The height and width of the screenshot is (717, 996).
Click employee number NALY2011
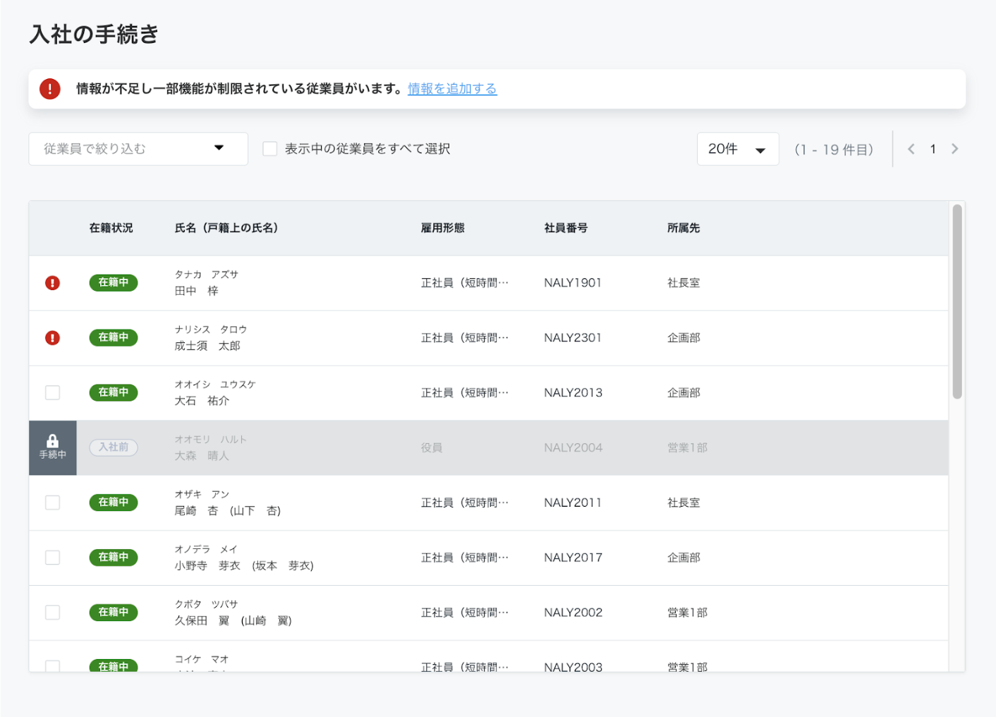tap(573, 503)
